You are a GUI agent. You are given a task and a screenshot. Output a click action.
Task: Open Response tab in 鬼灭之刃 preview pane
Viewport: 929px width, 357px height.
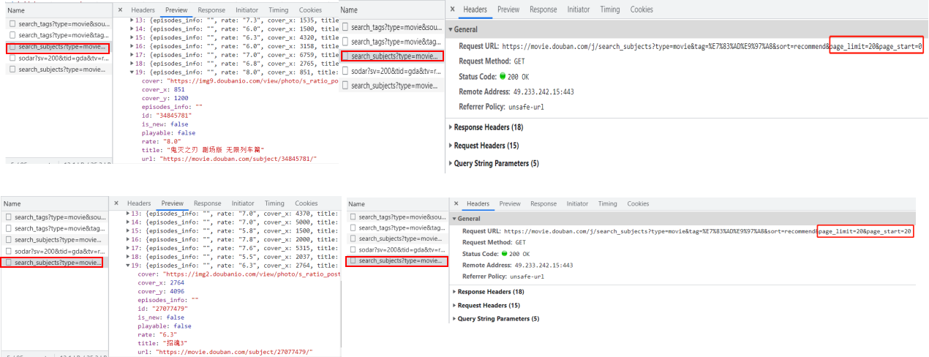211,10
